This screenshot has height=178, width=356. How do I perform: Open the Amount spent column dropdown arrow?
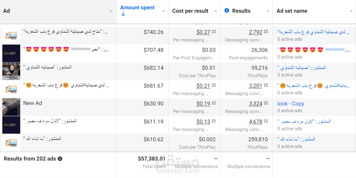(163, 11)
